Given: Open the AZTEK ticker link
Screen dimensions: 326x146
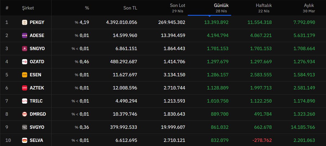Looking at the screenshot, I should (x=37, y=88).
